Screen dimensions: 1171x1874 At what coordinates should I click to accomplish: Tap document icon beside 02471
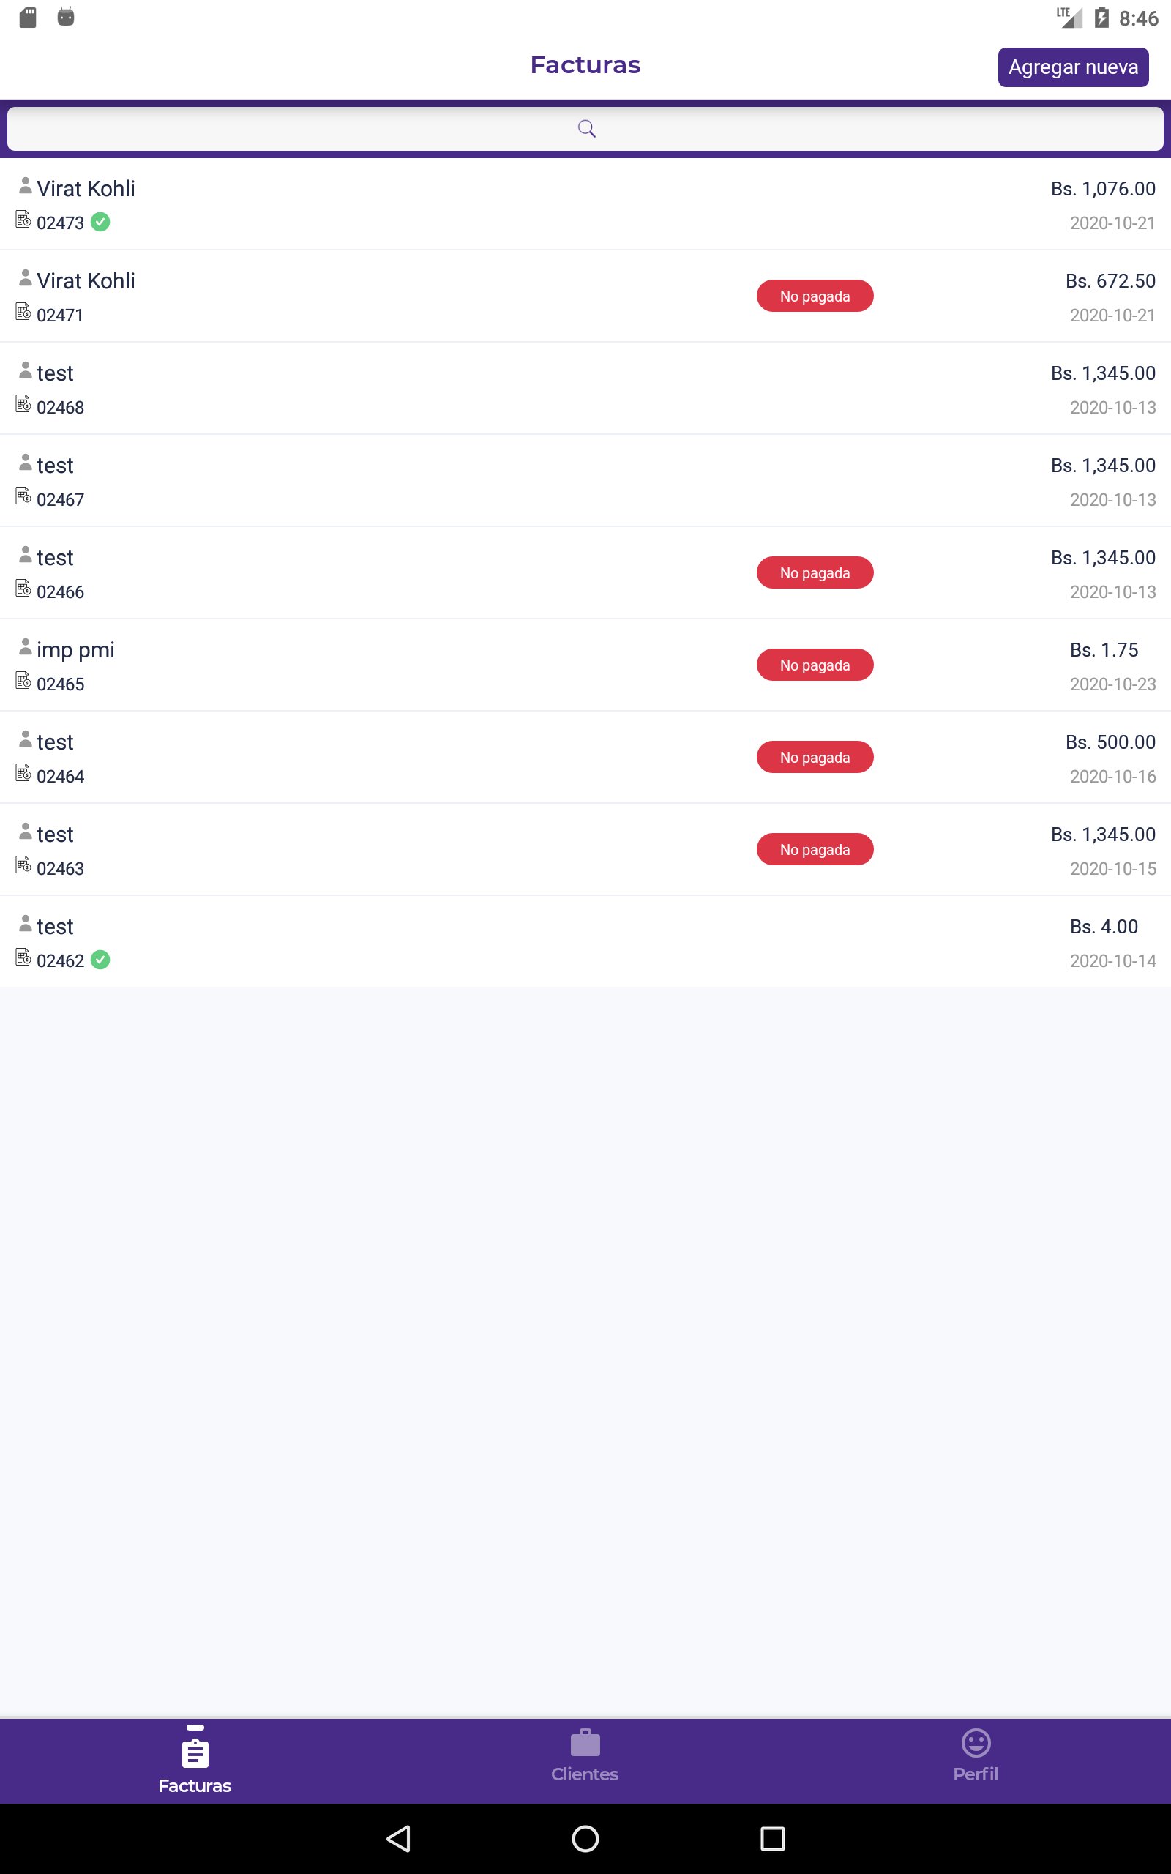[x=23, y=311]
